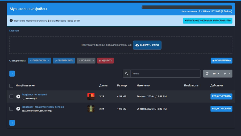This screenshot has width=241, height=136.
Task: Click the magnifier search icon
Action: 127,74
